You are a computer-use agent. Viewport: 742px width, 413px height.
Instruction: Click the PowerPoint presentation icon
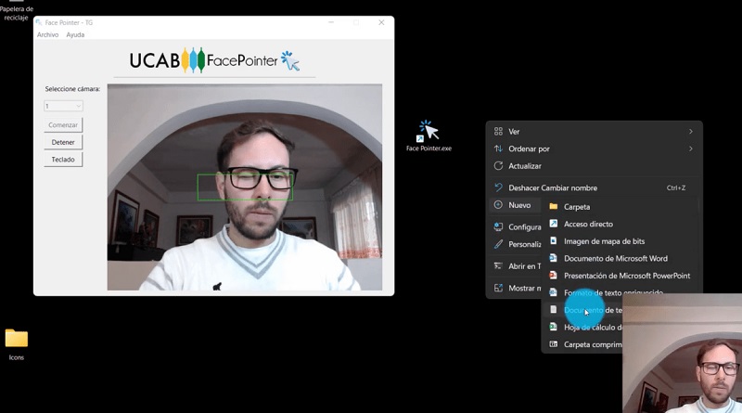click(x=553, y=275)
